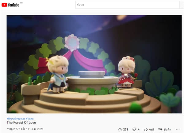The image size is (184, 133).
Task: Click the 2,775 view count text
Action: click(16, 129)
